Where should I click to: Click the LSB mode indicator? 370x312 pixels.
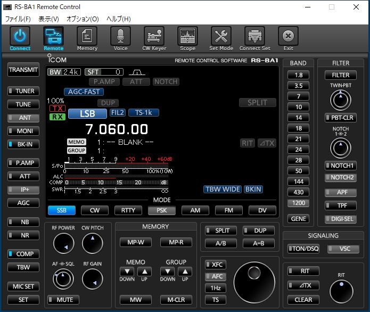87,113
